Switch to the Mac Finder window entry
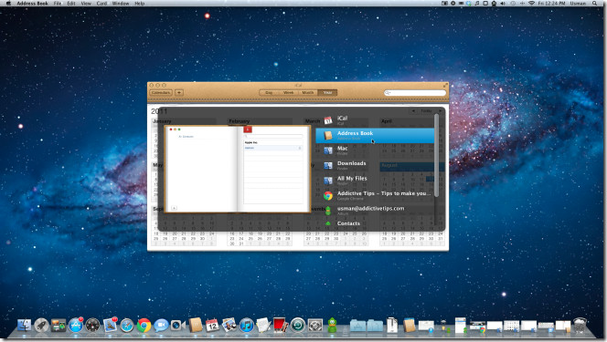The width and height of the screenshot is (607, 342). coord(375,150)
